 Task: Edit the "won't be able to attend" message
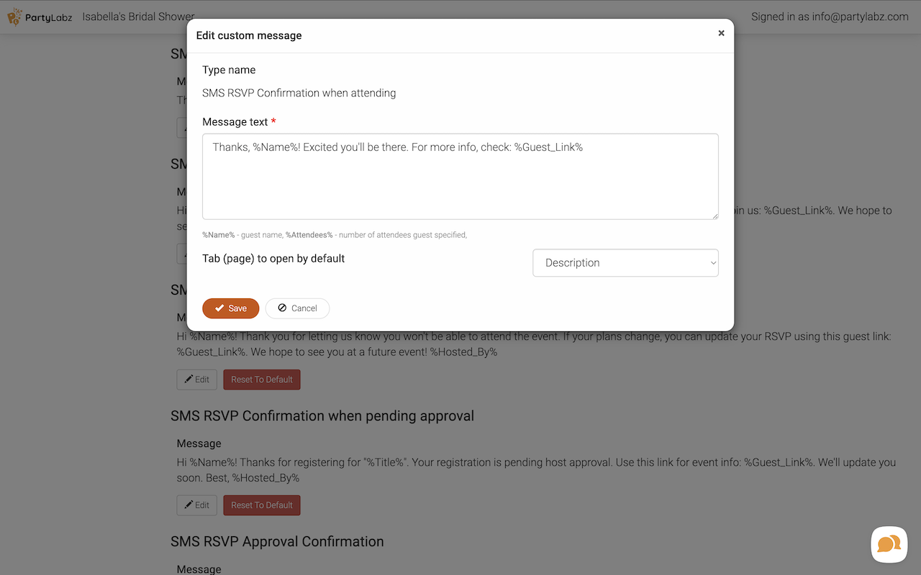(196, 379)
